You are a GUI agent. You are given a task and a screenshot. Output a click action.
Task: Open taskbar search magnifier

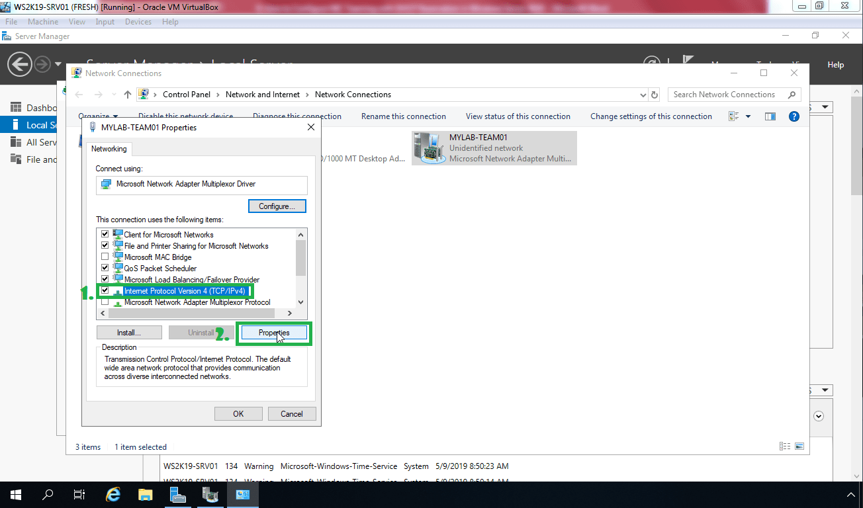48,494
